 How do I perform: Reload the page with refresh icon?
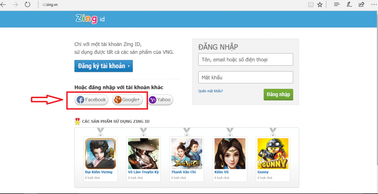point(27,4)
